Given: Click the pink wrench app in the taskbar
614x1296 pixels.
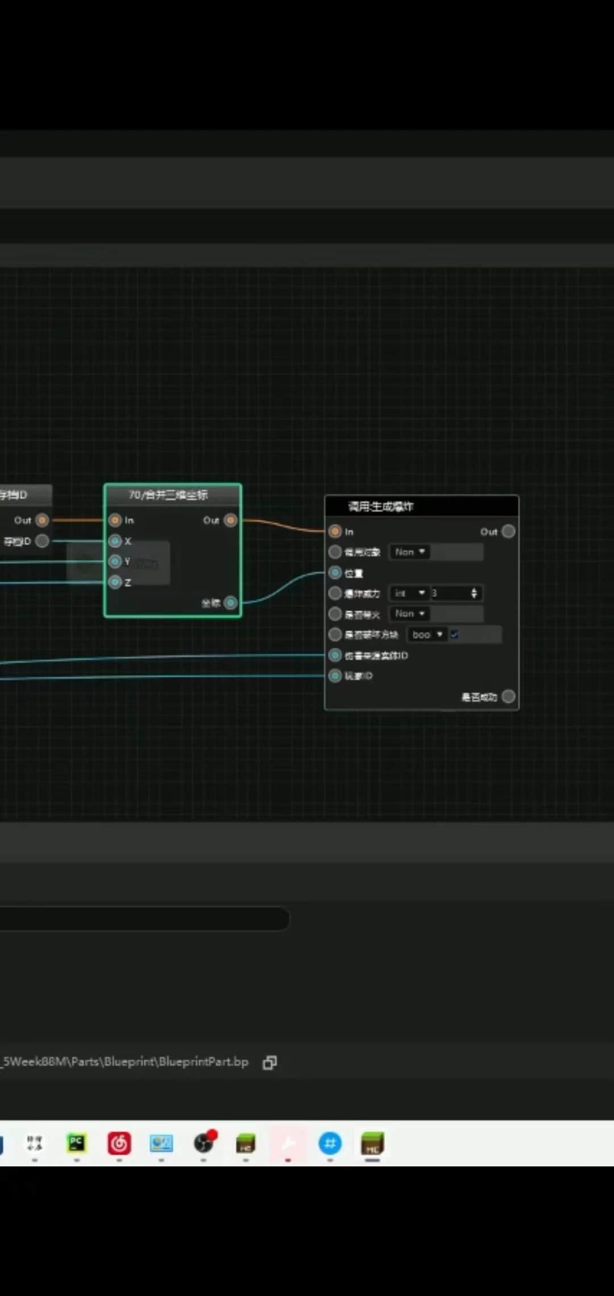Looking at the screenshot, I should tap(288, 1143).
